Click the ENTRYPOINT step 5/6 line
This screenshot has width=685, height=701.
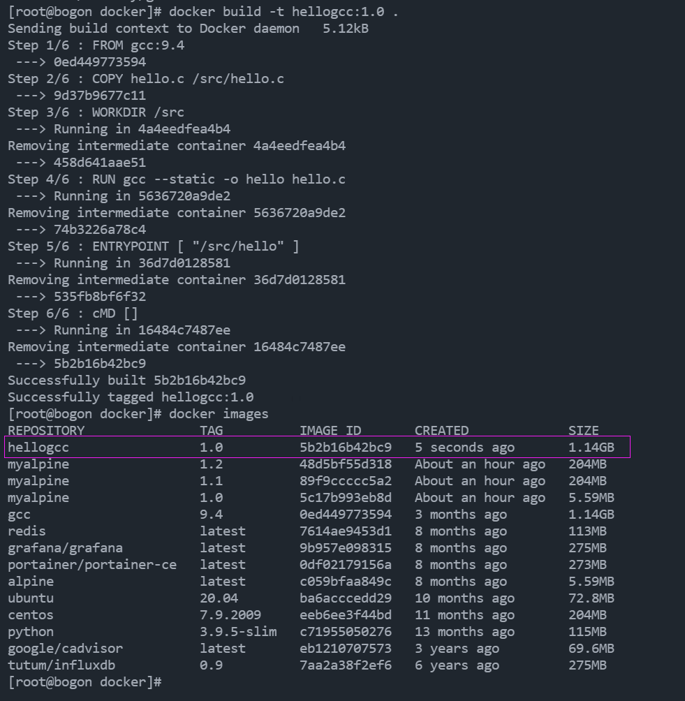click(x=154, y=246)
